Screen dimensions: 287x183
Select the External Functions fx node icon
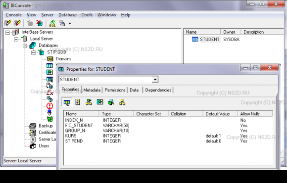coord(49,92)
